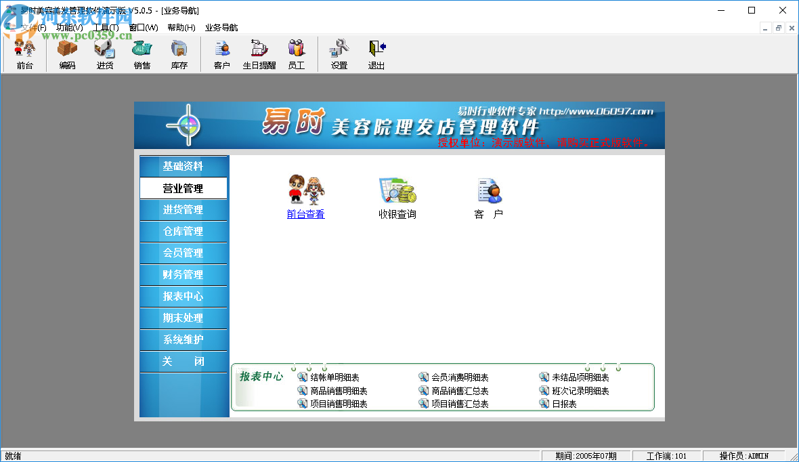This screenshot has width=799, height=462.
Task: Open the 日报表 report
Action: coord(565,403)
